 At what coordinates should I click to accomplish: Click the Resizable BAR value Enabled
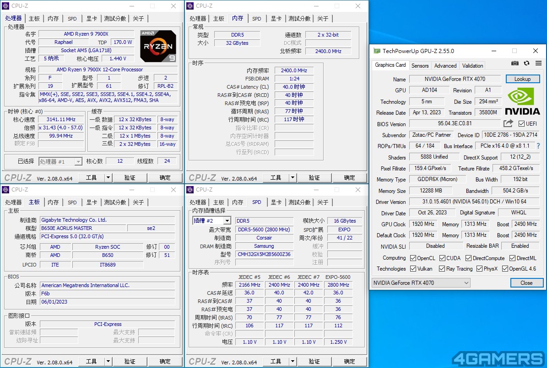(x=520, y=245)
